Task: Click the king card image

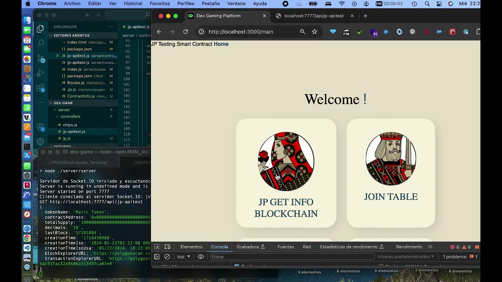Action: [391, 159]
